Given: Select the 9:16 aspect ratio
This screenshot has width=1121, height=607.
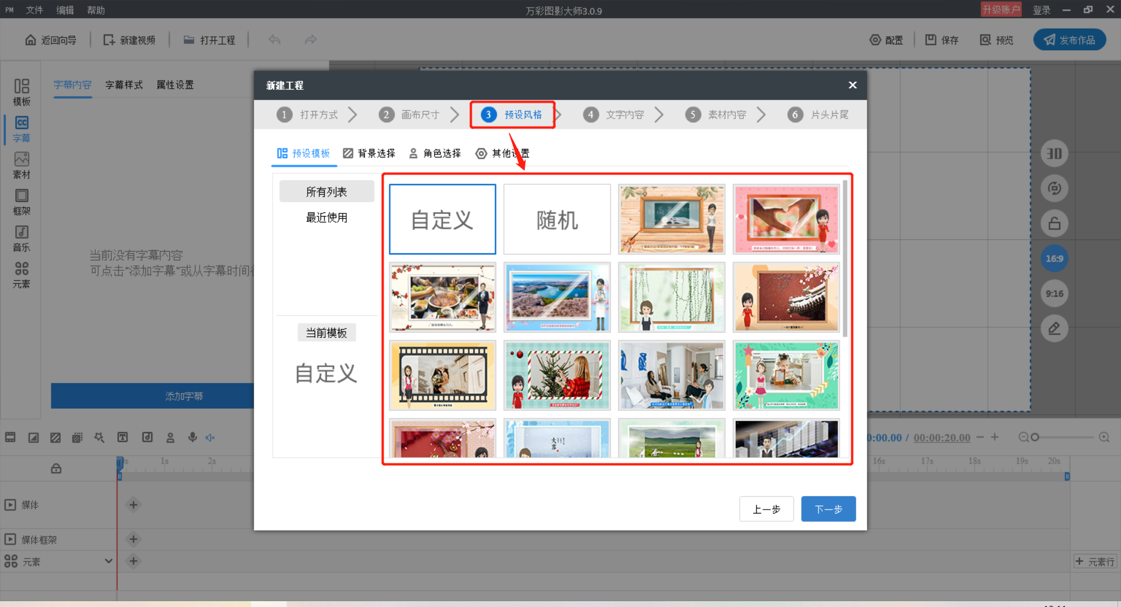Looking at the screenshot, I should tap(1054, 294).
